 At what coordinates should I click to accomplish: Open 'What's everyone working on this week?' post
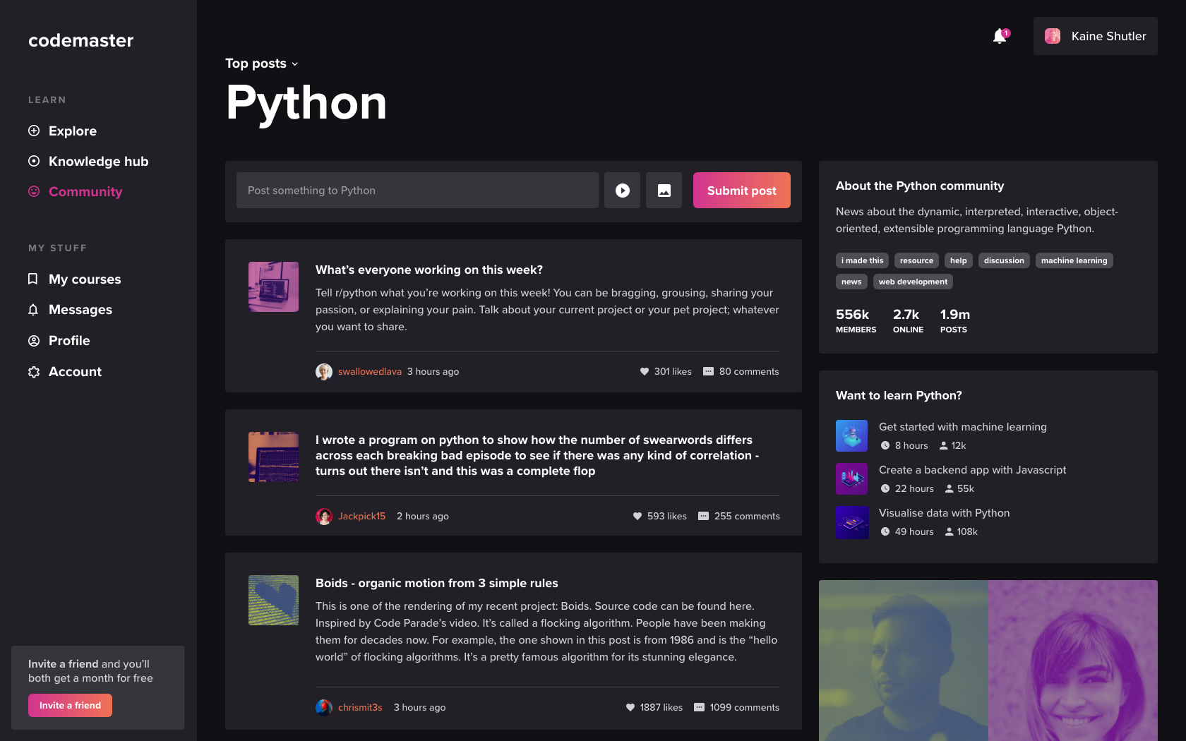[x=429, y=270]
